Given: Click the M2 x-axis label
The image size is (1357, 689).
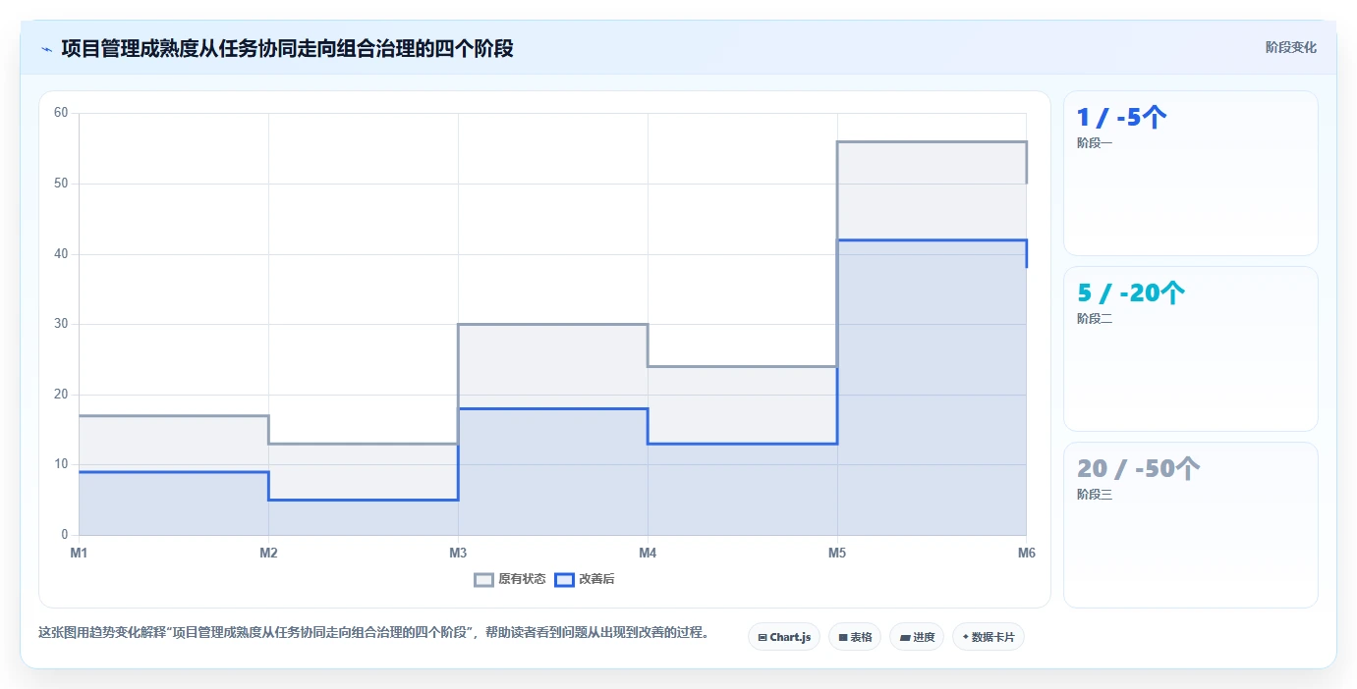Looking at the screenshot, I should pyautogui.click(x=268, y=554).
